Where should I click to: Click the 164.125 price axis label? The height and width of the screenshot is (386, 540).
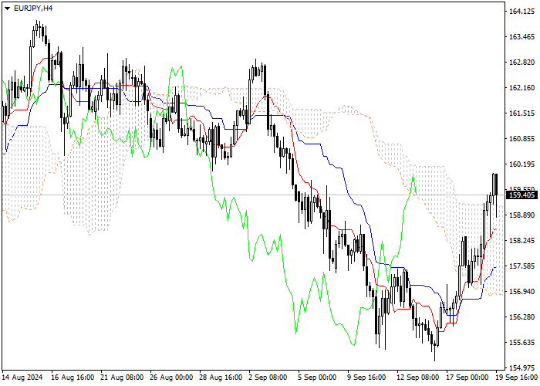(x=522, y=12)
